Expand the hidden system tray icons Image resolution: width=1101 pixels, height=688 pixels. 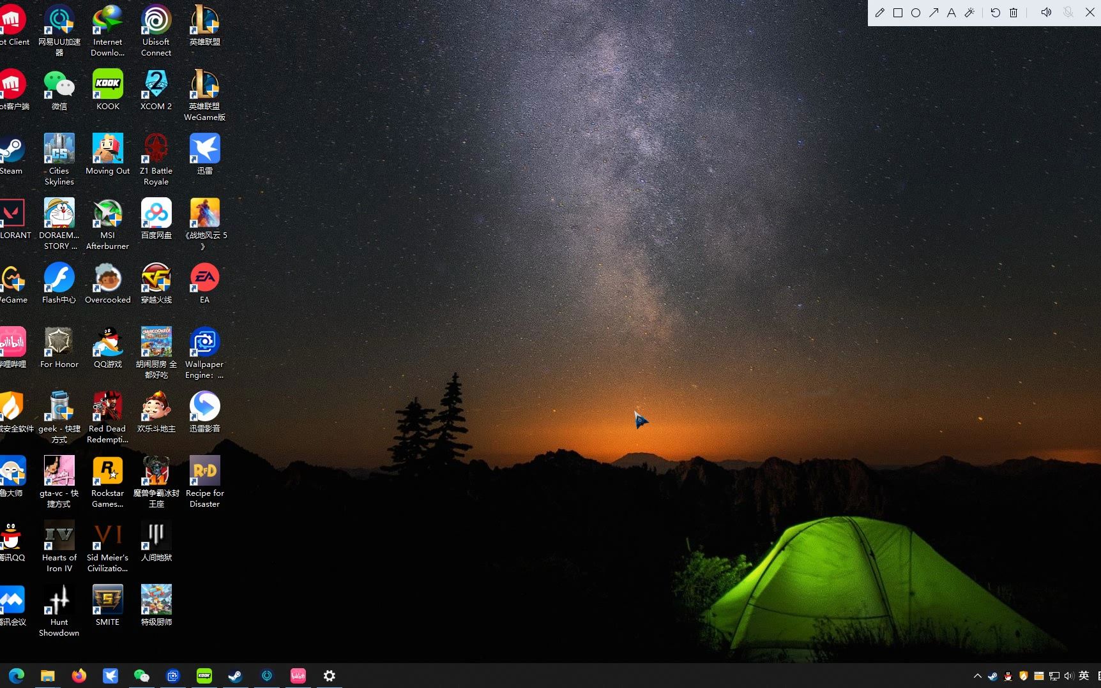(x=978, y=676)
